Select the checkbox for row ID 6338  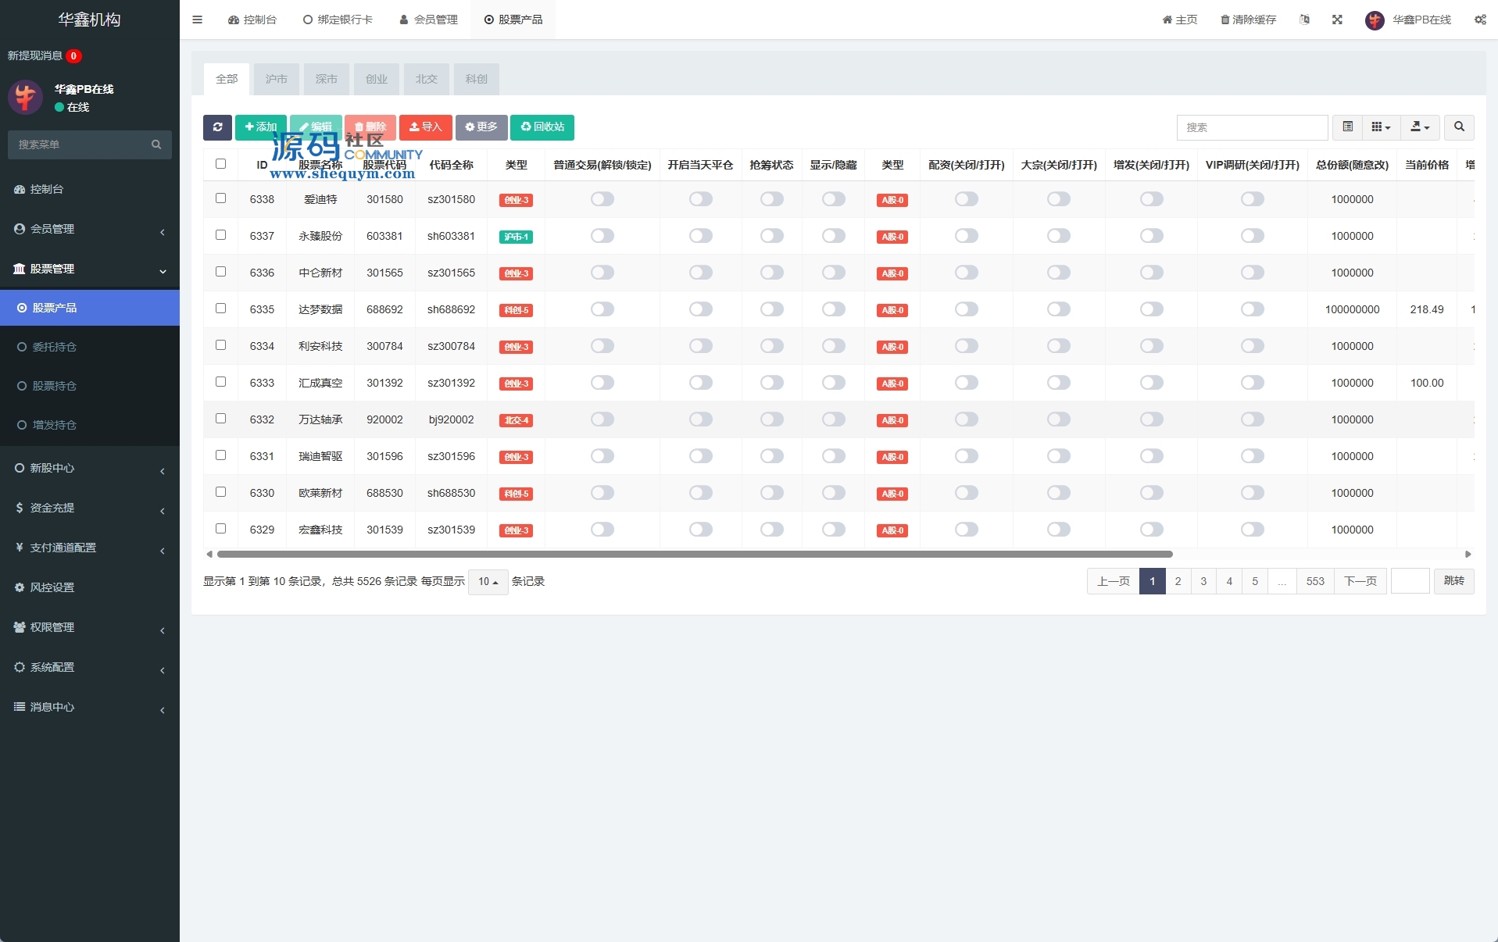[220, 198]
